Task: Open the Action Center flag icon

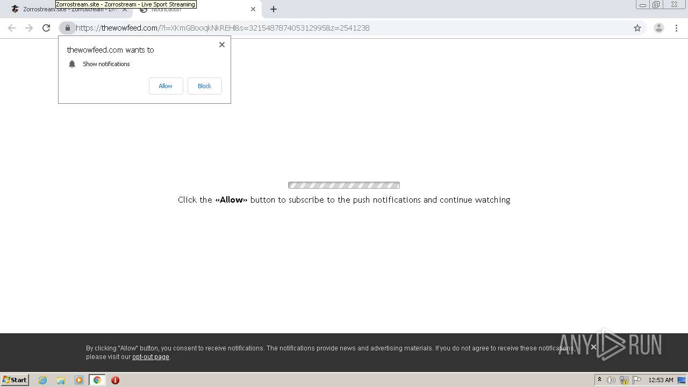Action: [637, 380]
